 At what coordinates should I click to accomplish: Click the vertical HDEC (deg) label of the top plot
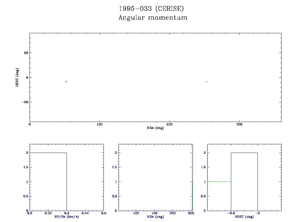[17, 77]
